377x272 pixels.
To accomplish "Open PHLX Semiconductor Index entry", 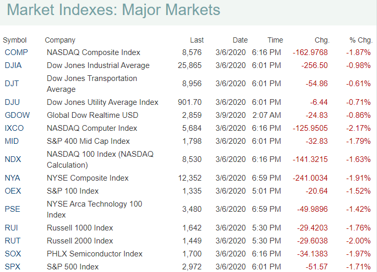I will tap(95, 254).
